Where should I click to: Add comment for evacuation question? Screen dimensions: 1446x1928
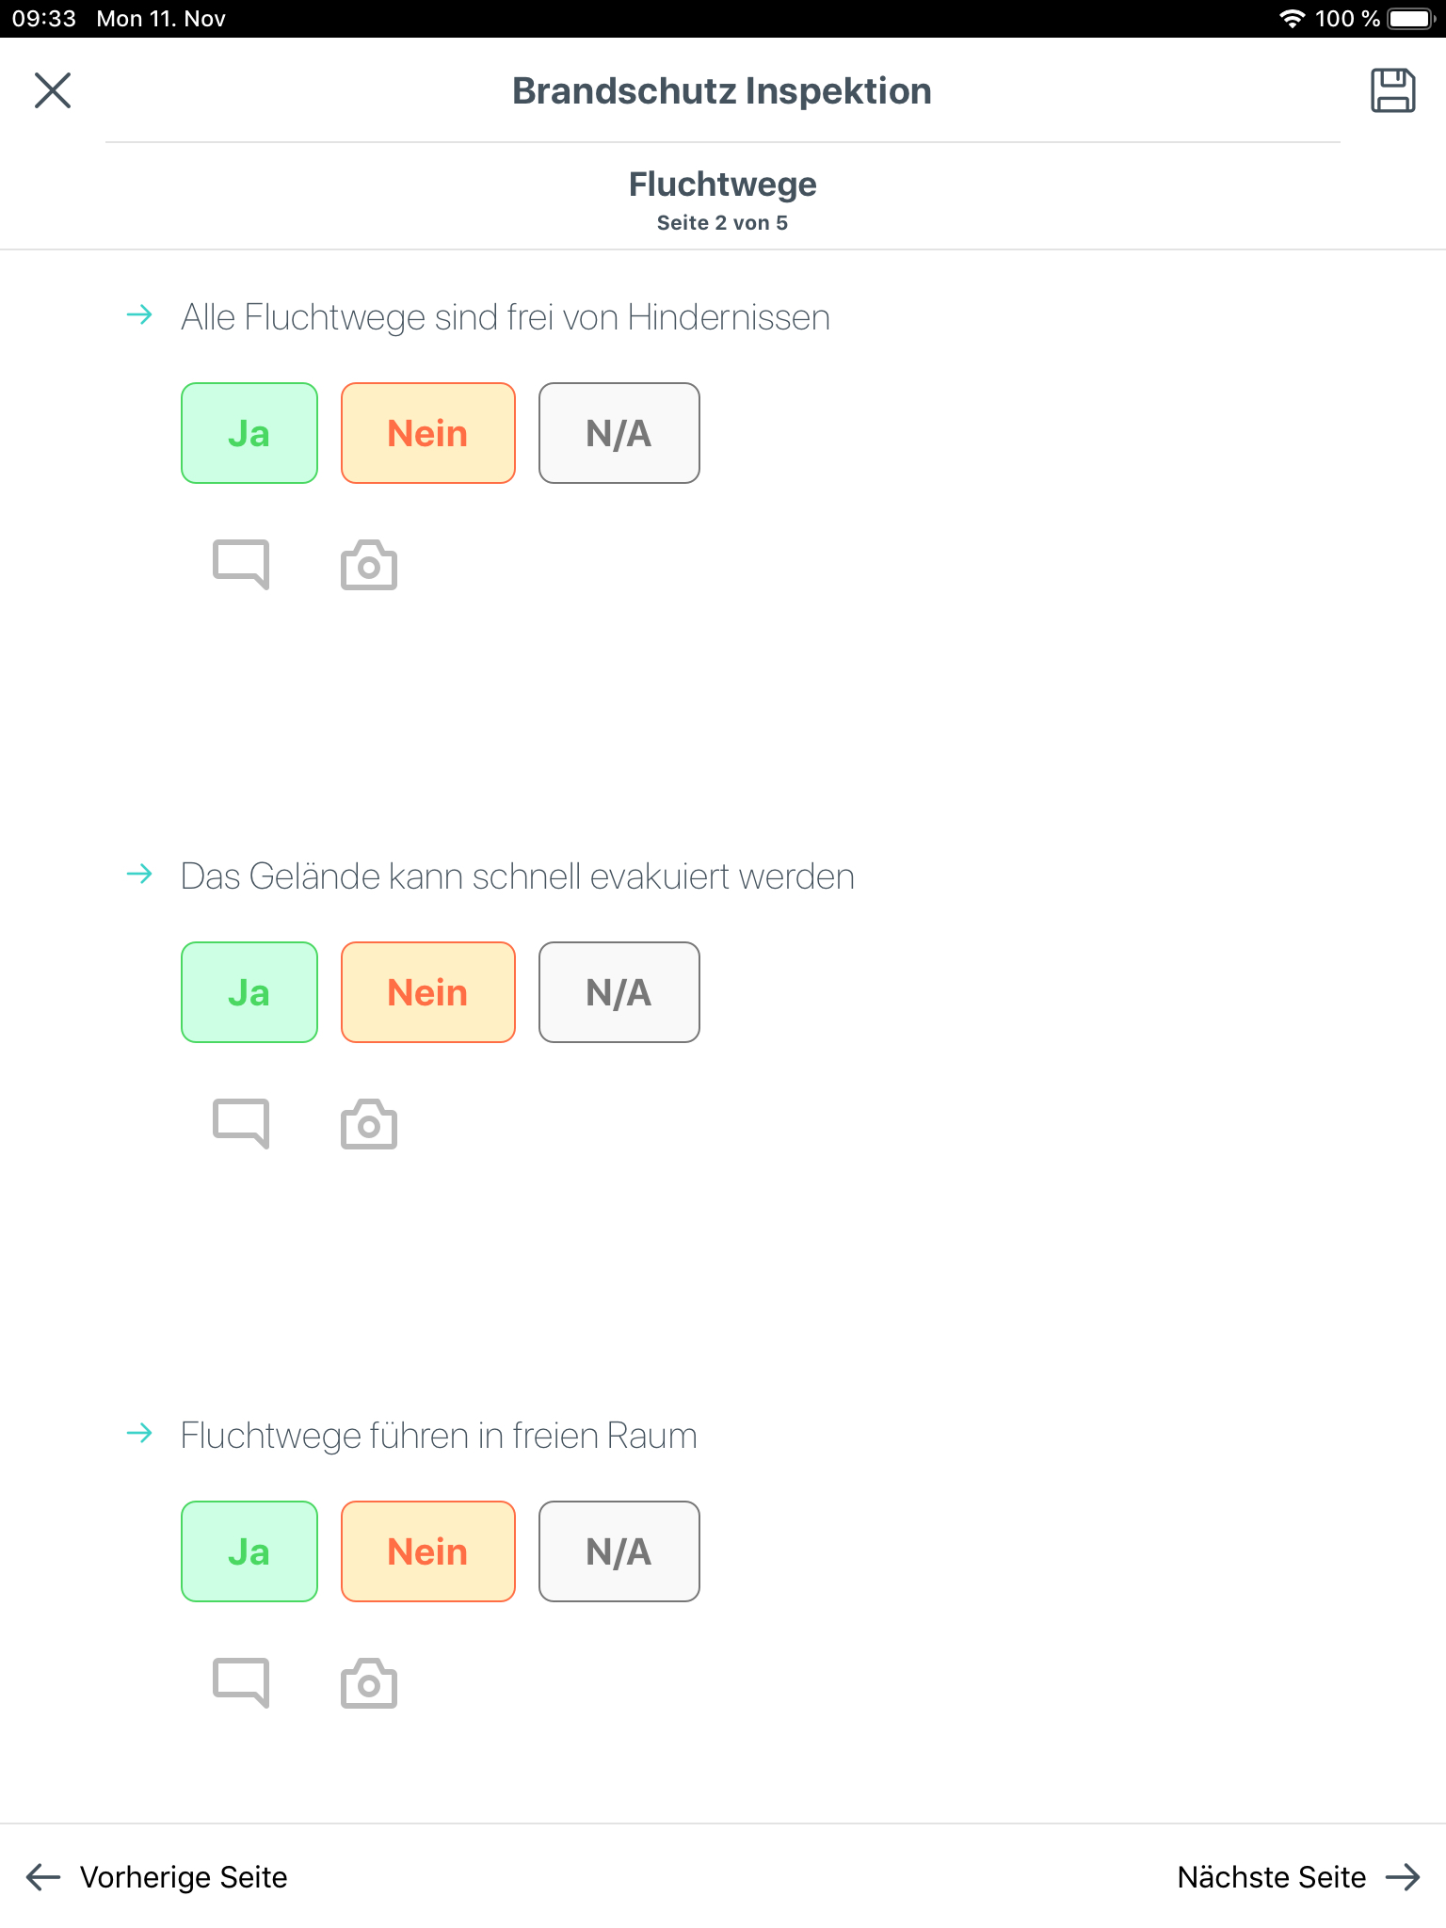[241, 1124]
